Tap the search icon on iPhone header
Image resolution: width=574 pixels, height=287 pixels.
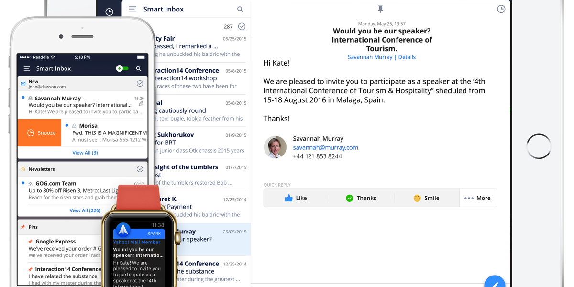(139, 68)
